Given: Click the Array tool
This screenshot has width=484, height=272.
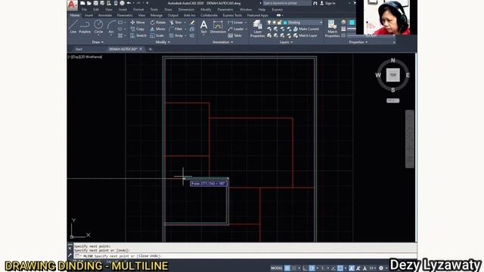Looking at the screenshot, I should [x=176, y=36].
